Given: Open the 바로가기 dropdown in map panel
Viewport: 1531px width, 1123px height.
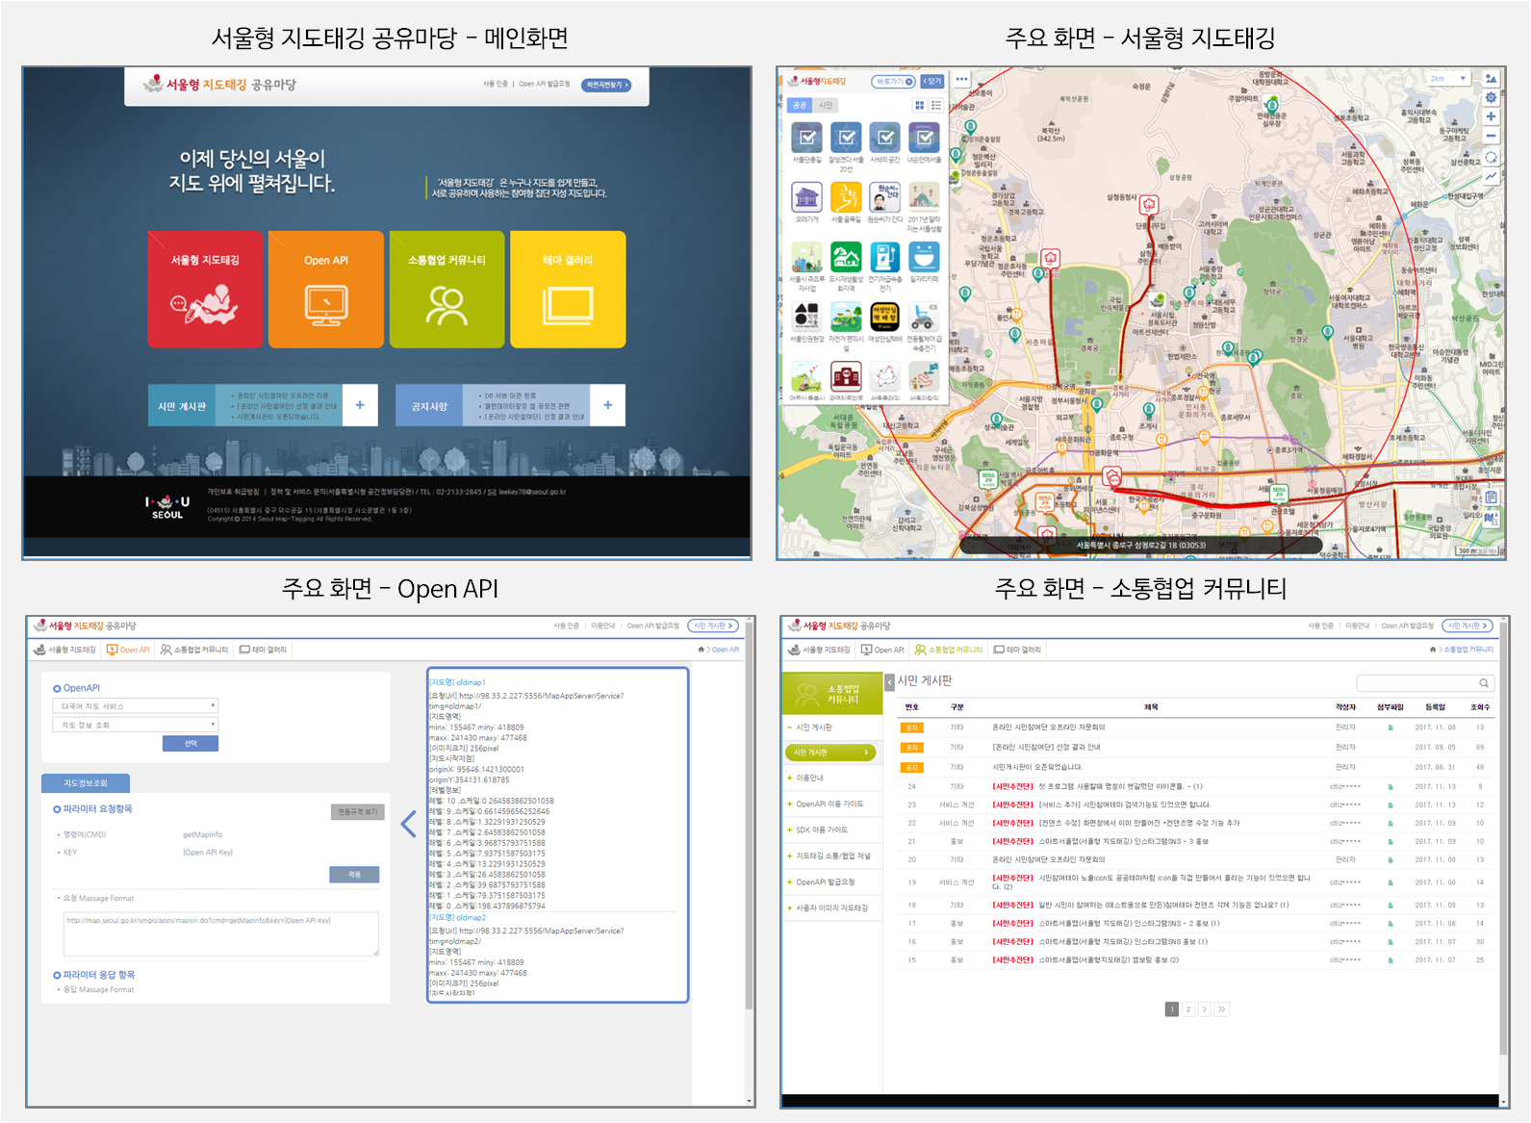Looking at the screenshot, I should [893, 82].
